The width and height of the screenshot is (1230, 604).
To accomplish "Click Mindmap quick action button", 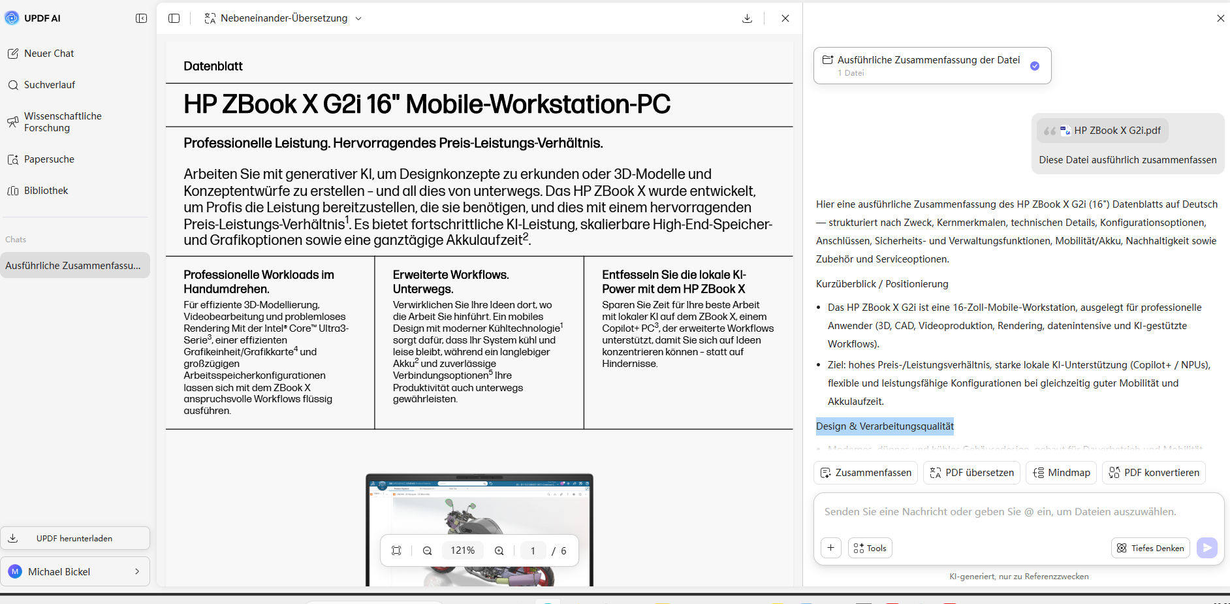I will point(1061,473).
